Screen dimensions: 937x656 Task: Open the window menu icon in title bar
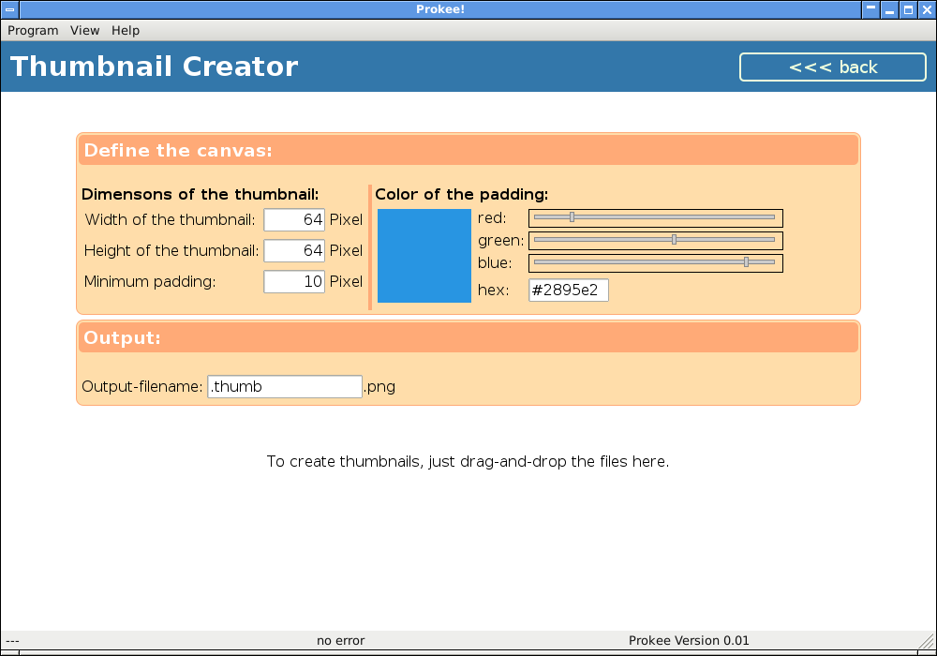tap(9, 9)
